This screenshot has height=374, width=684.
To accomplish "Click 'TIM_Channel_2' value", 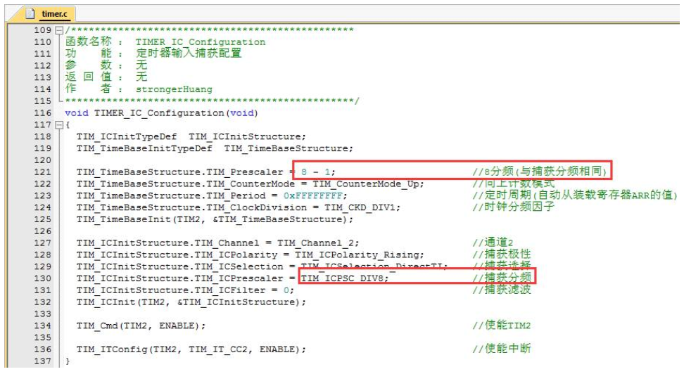I will click(x=315, y=243).
